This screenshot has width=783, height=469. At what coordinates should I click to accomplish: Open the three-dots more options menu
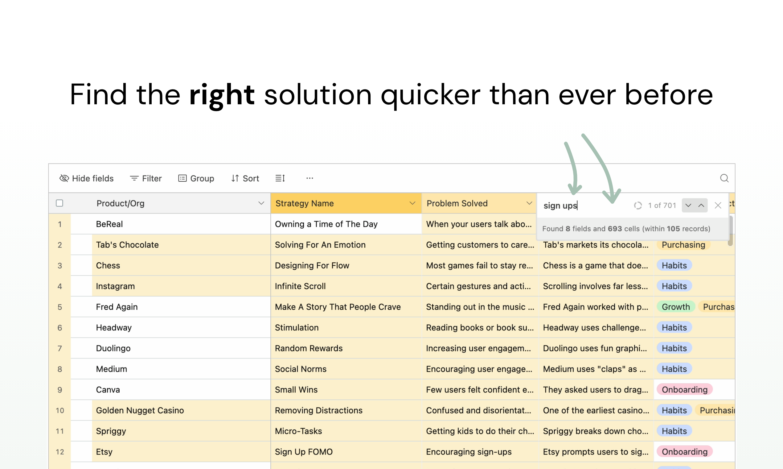click(310, 178)
